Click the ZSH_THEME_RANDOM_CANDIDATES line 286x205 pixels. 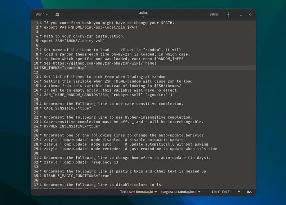pos(106,95)
